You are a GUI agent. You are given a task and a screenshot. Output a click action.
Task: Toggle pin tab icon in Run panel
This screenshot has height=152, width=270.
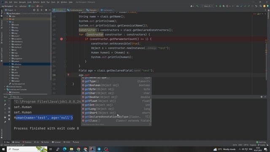coord(5,122)
